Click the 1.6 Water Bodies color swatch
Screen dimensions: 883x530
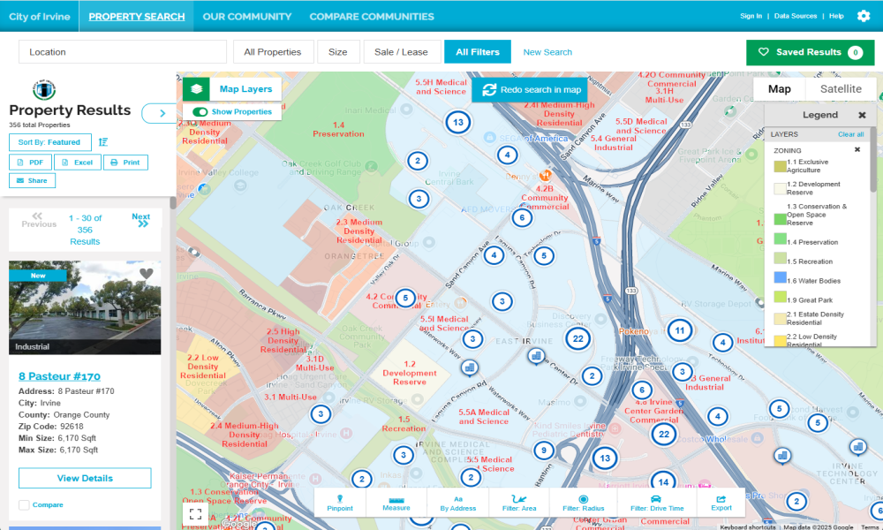pos(780,277)
